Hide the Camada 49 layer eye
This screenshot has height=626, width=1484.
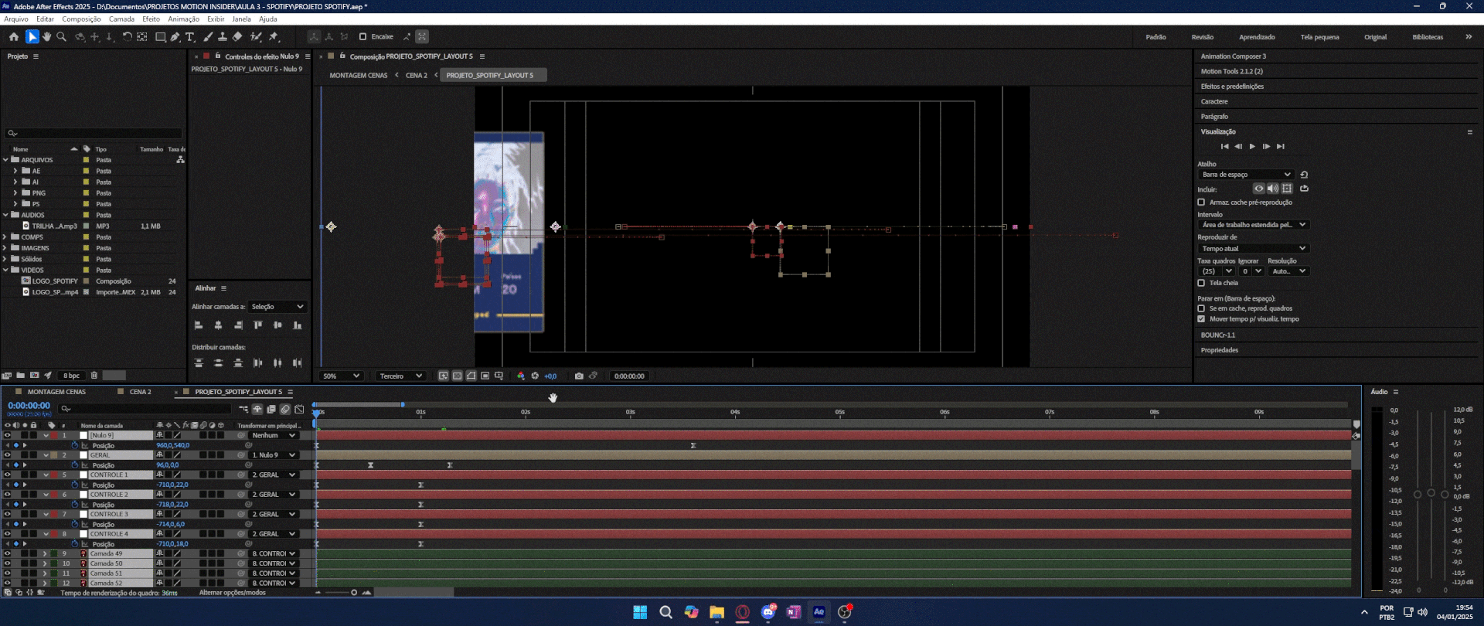tap(7, 553)
